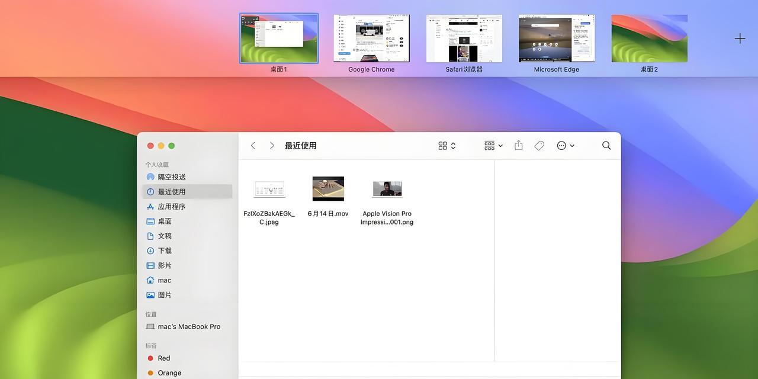The height and width of the screenshot is (379, 758).
Task: Select the Red tag in sidebar
Action: pyautogui.click(x=187, y=358)
